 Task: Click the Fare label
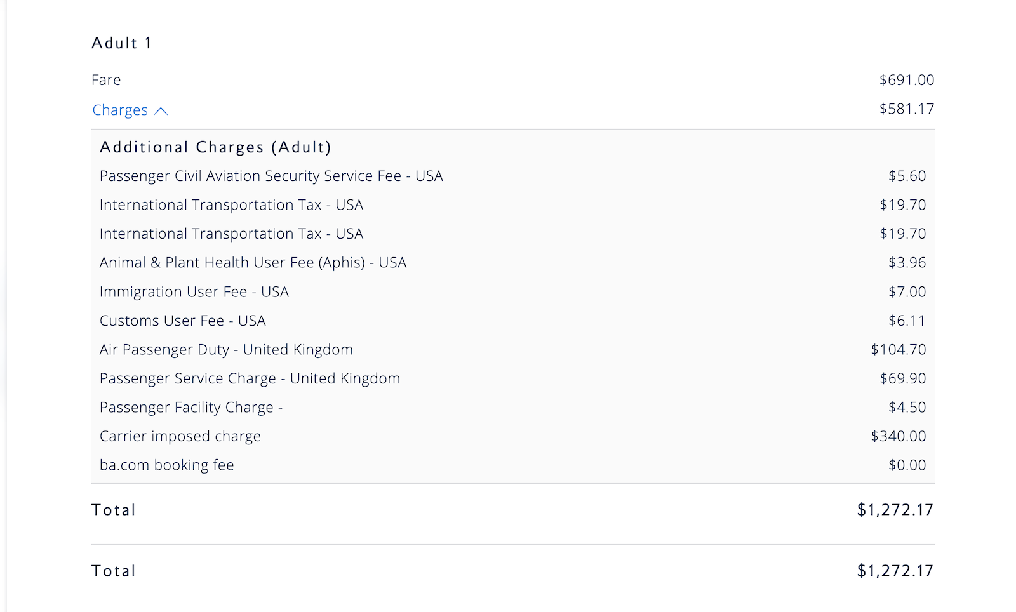coord(106,80)
